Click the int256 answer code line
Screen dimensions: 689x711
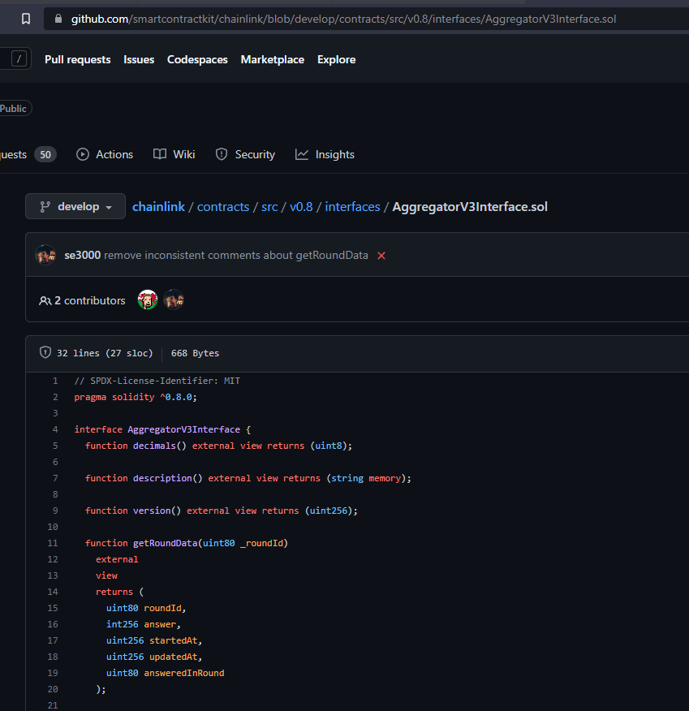pyautogui.click(x=144, y=624)
